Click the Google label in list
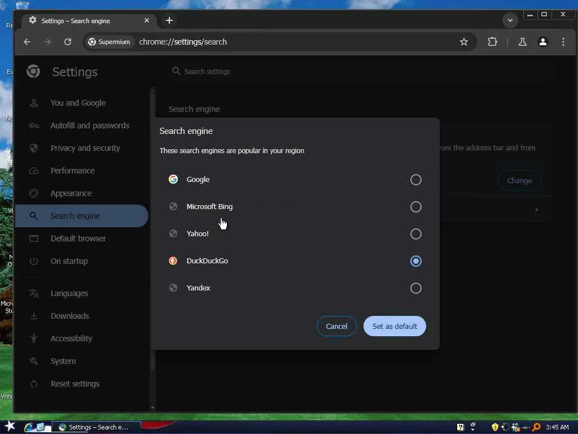 (x=198, y=179)
